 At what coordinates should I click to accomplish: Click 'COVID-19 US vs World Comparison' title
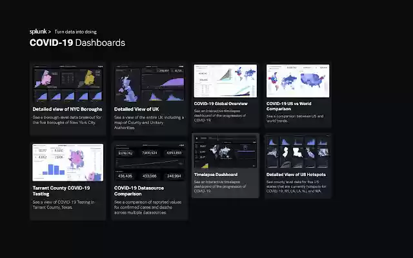(x=288, y=106)
